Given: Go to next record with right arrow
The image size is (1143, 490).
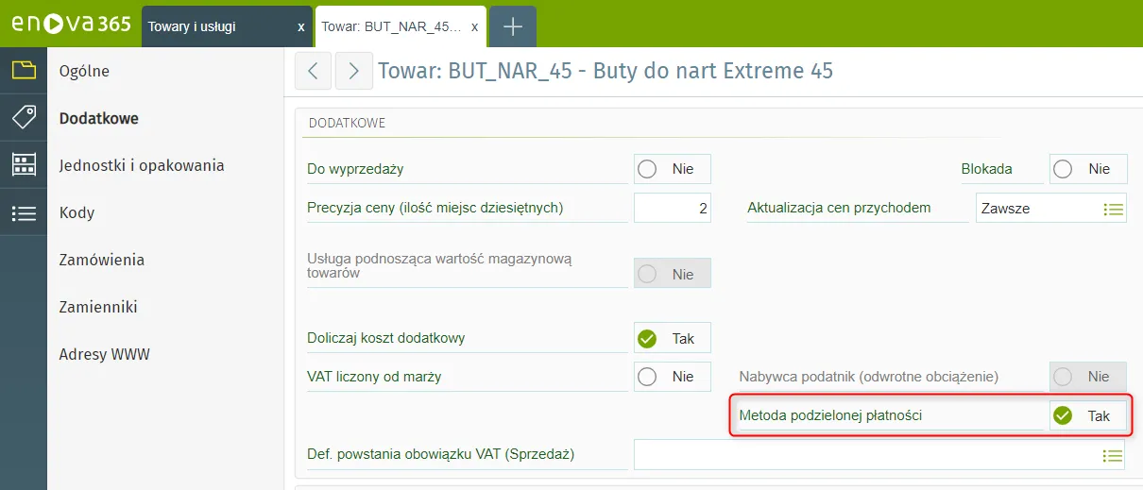Looking at the screenshot, I should [353, 71].
